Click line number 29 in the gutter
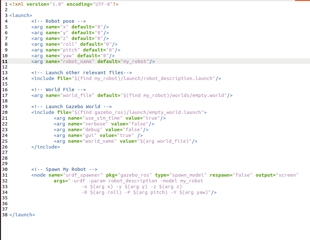This screenshot has height=240, width=310. pos(5,164)
